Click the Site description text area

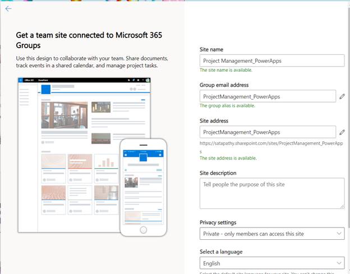click(x=272, y=193)
